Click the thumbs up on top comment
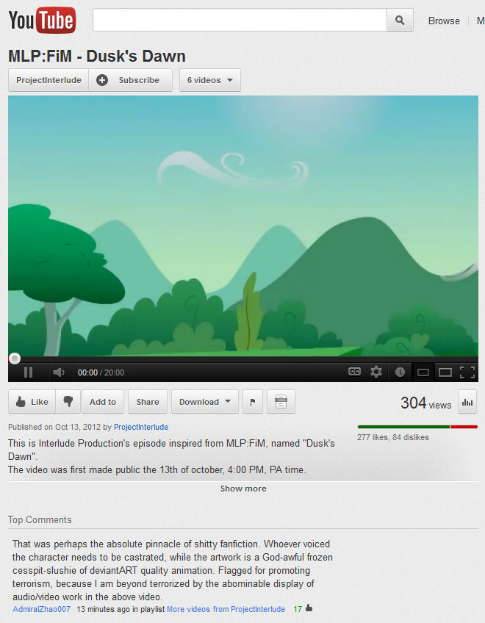 coord(309,608)
